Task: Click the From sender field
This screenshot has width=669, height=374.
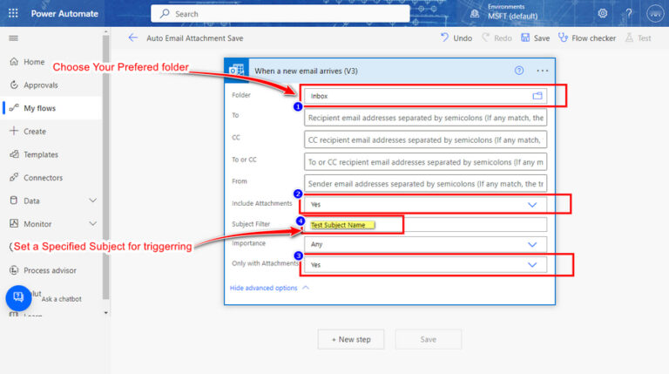Action: (425, 184)
